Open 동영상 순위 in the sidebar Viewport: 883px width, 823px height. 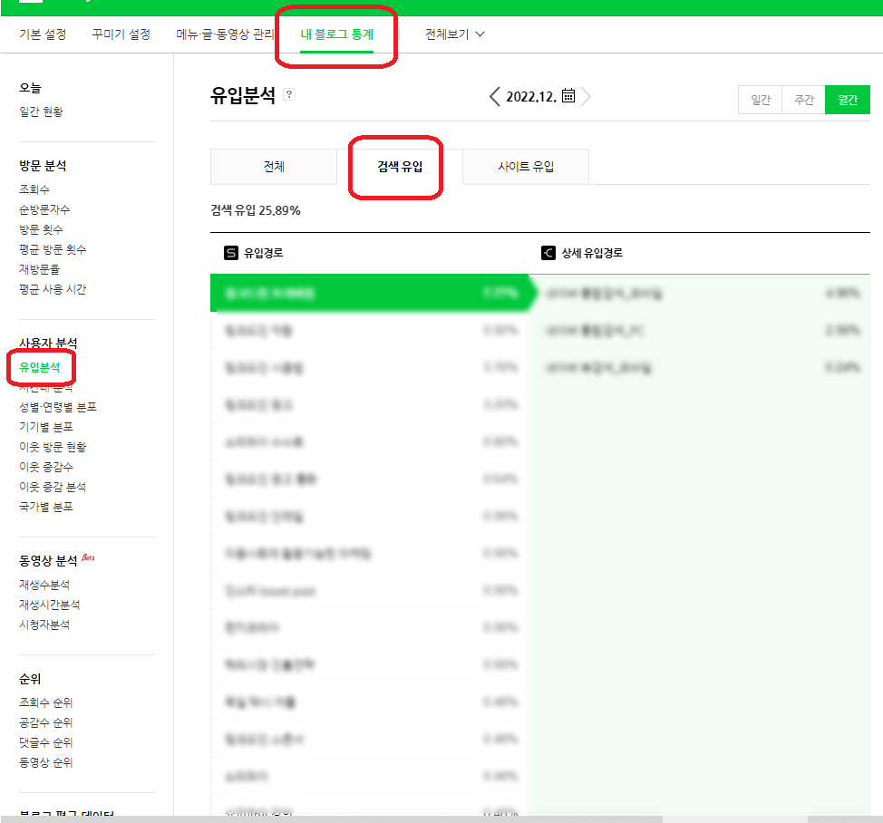point(46,763)
